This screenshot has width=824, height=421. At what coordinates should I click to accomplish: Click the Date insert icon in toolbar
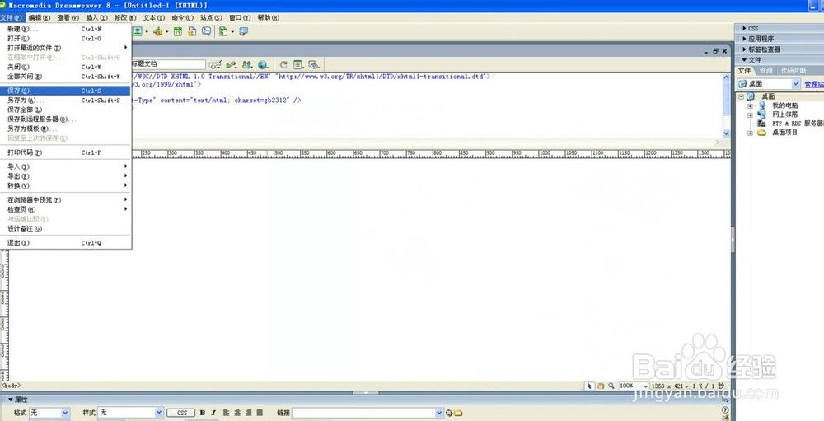coord(178,31)
